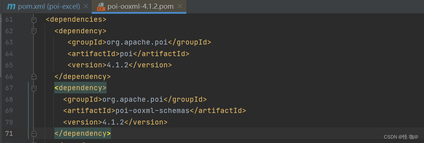Close the poi-ooxml-4.1.2.pom tab
The height and width of the screenshot is (143, 424).
coord(179,7)
